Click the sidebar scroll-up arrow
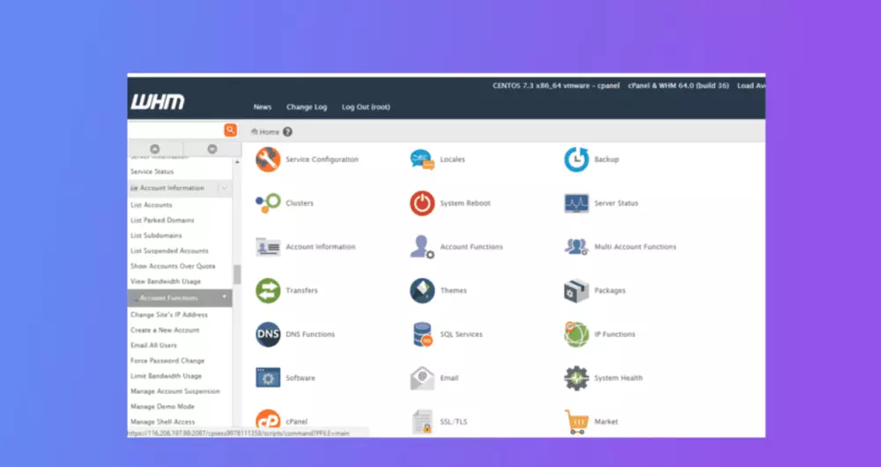 (x=237, y=162)
